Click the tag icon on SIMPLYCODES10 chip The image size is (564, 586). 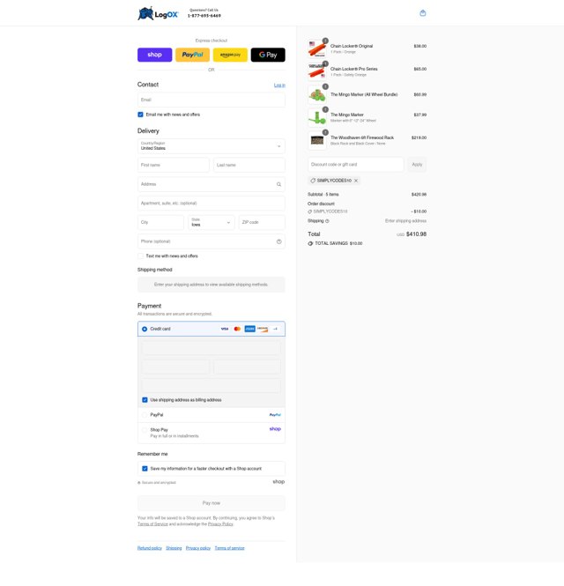tap(313, 181)
